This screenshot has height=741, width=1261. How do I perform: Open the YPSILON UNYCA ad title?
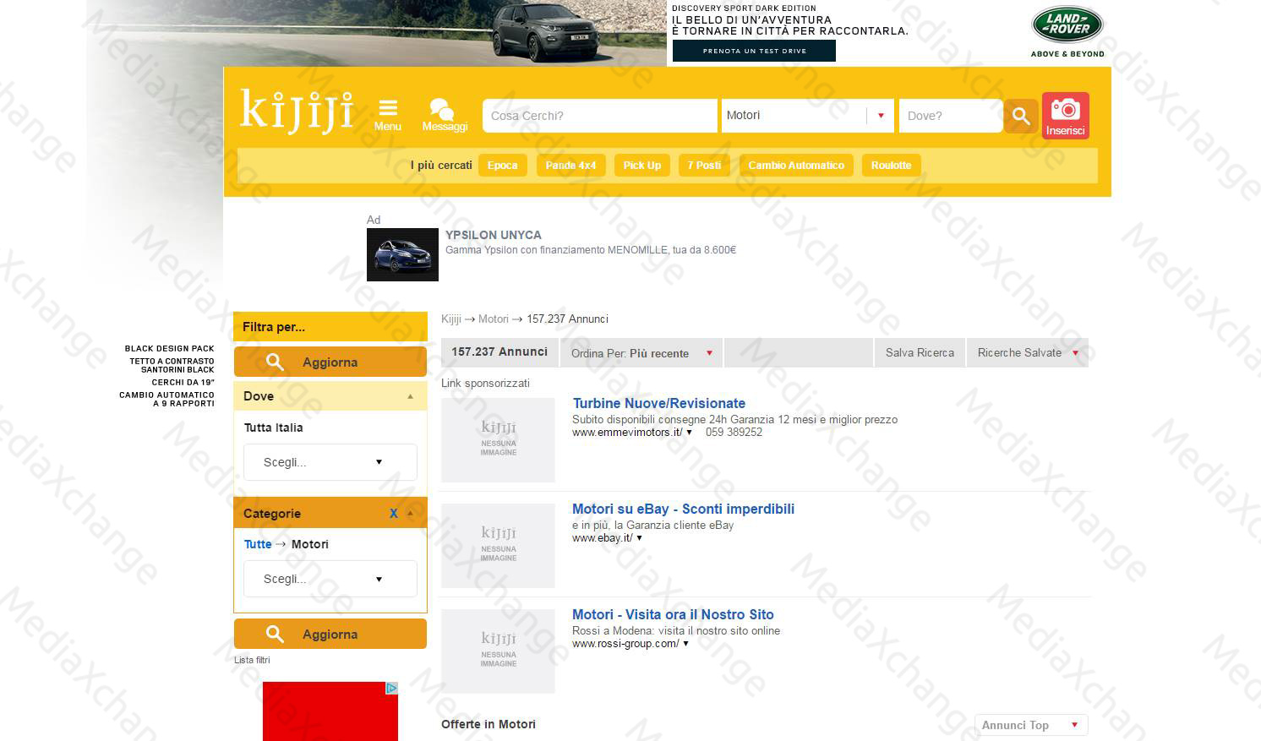[x=494, y=235]
